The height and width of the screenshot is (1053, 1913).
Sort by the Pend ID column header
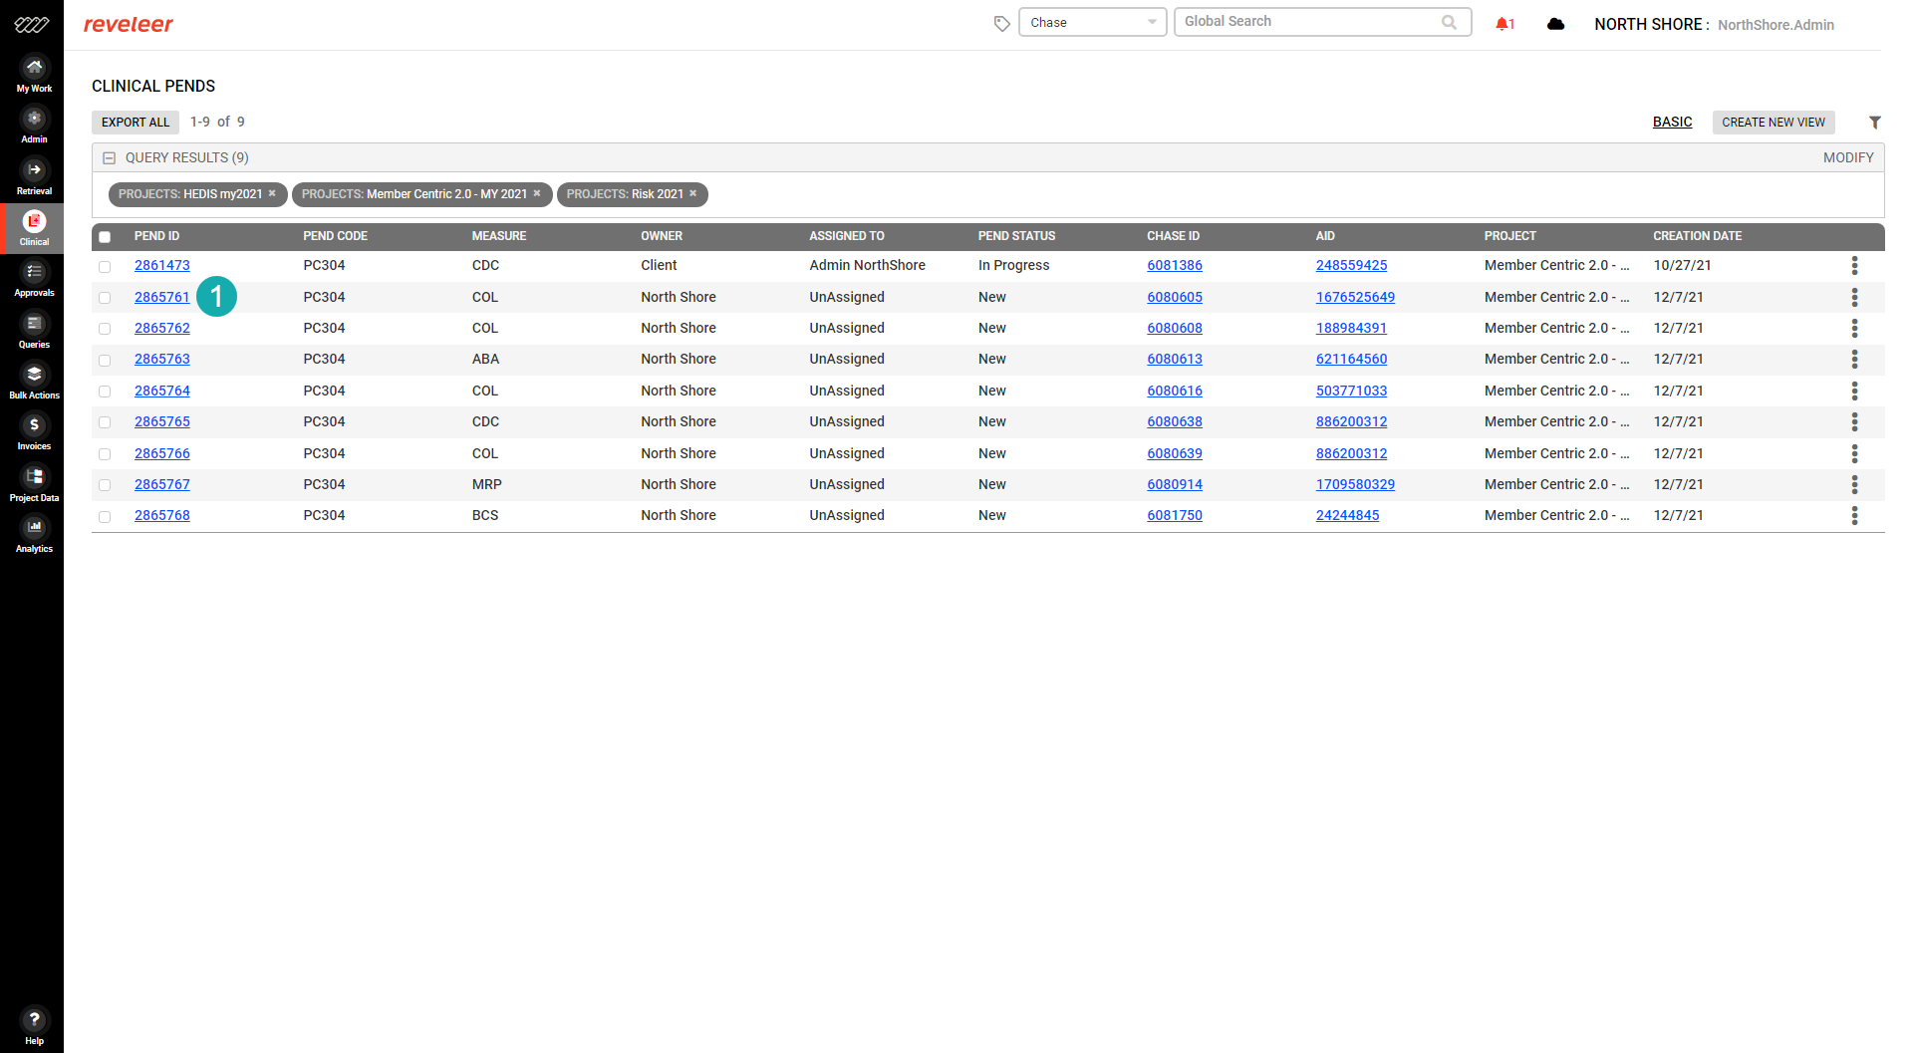click(156, 236)
